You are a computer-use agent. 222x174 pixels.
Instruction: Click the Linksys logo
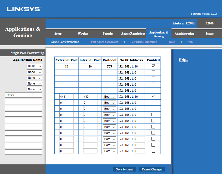24,9
